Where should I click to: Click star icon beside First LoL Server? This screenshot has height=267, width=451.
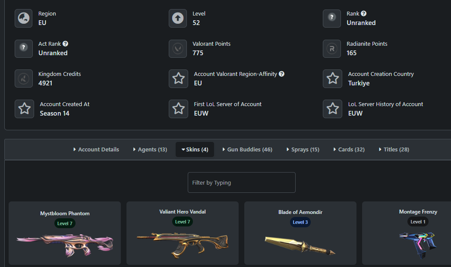[178, 109]
